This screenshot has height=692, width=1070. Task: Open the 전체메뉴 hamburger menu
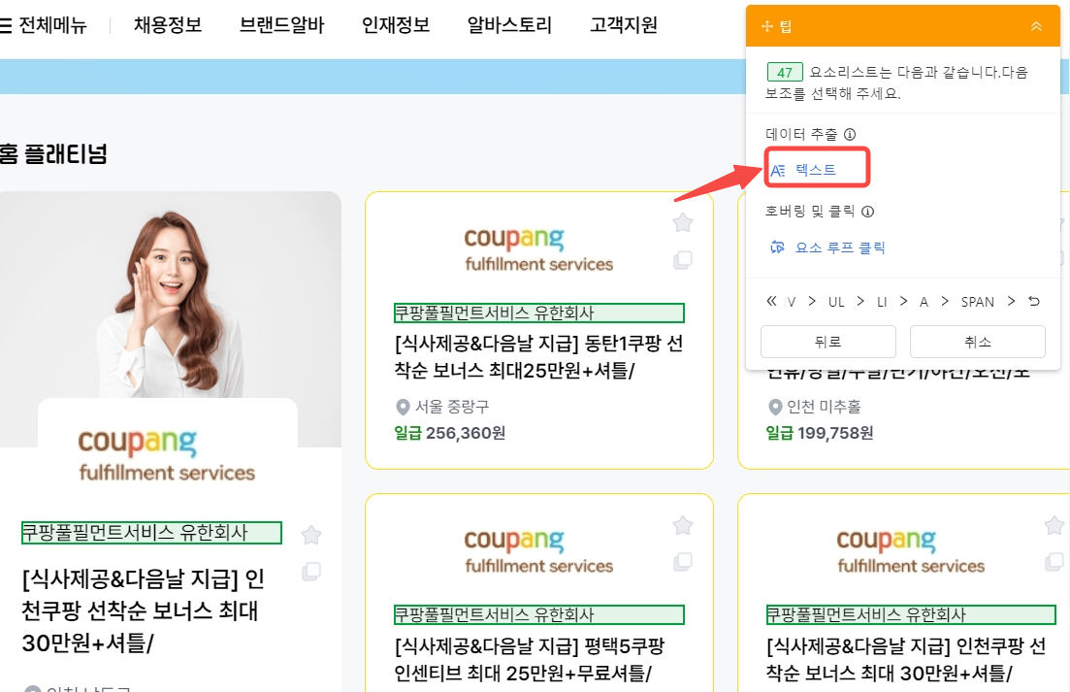click(44, 25)
